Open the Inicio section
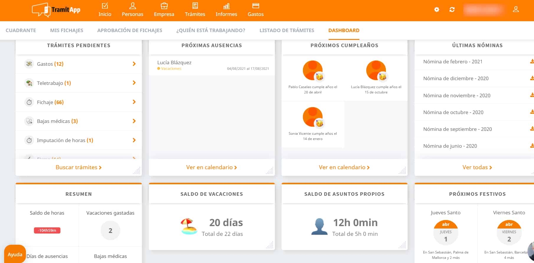 [105, 10]
